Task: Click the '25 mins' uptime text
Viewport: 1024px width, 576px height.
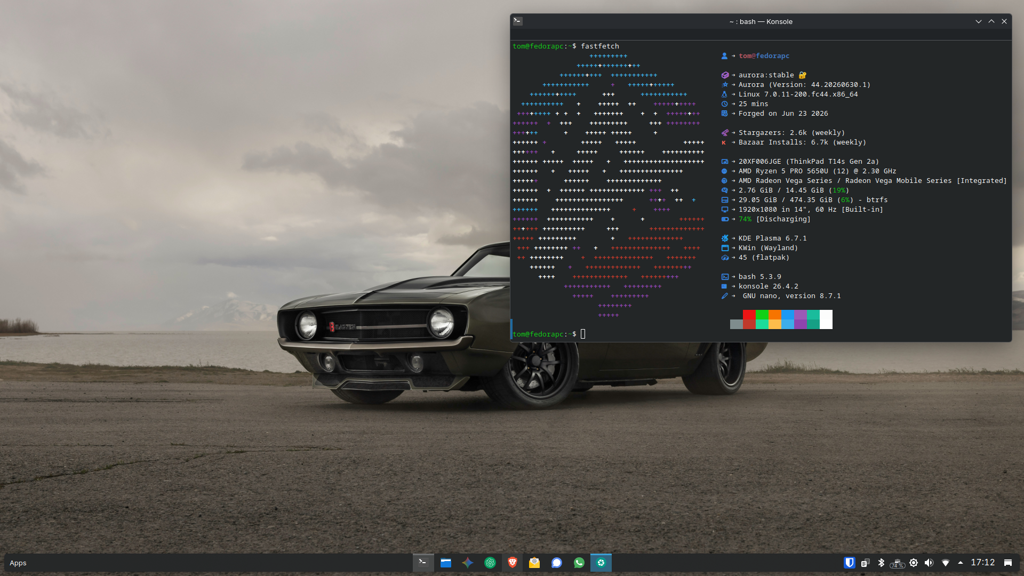Action: point(754,104)
